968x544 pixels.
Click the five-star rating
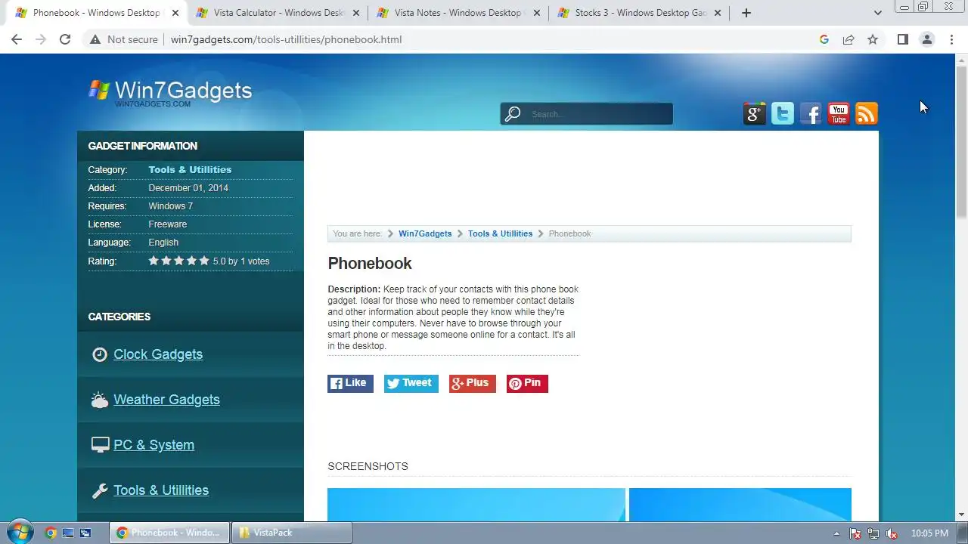pos(178,261)
